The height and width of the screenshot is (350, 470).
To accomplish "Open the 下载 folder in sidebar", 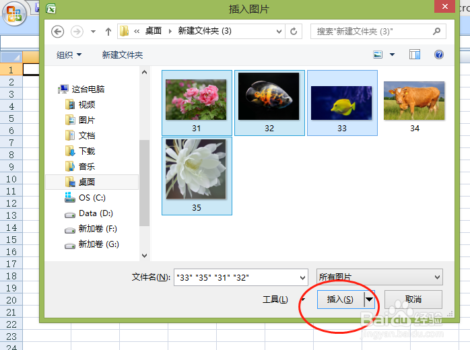I will point(80,151).
